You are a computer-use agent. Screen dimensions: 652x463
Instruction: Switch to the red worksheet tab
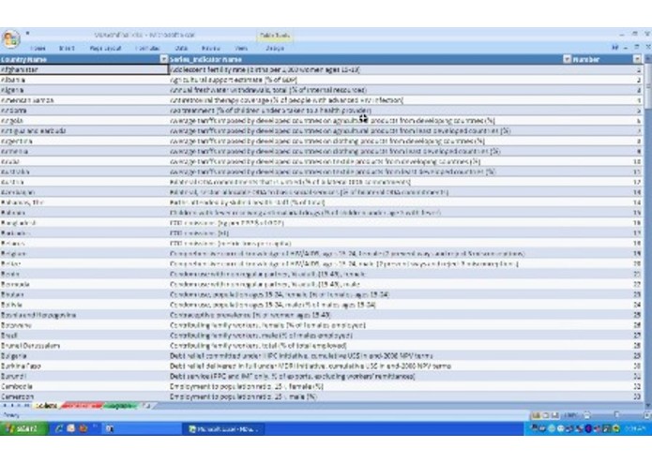tap(82, 406)
